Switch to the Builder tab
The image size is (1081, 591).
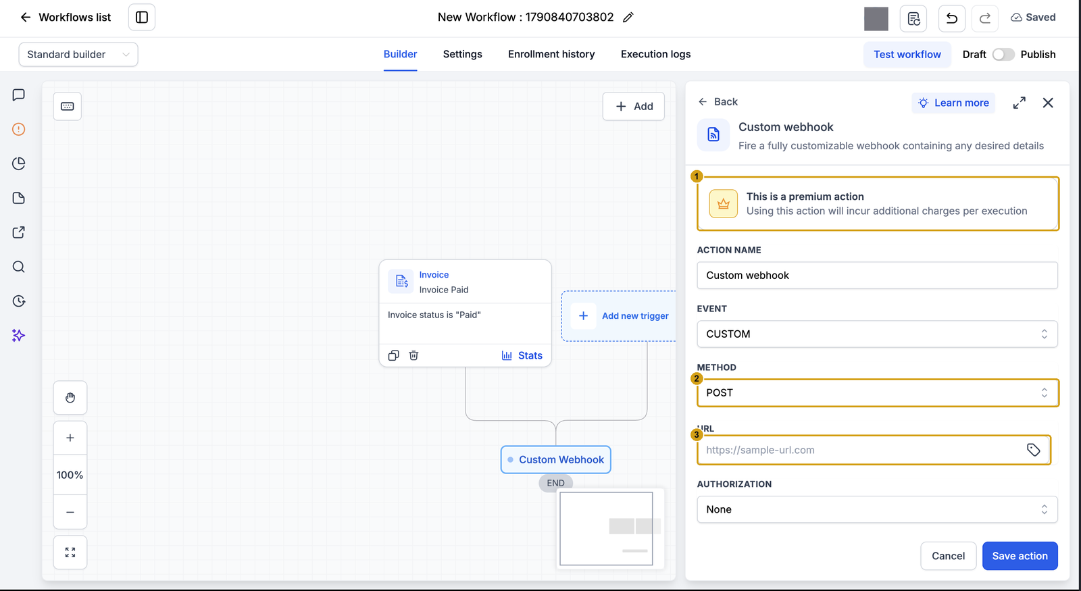pos(400,55)
